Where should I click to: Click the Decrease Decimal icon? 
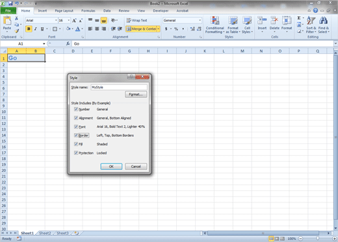pos(200,29)
